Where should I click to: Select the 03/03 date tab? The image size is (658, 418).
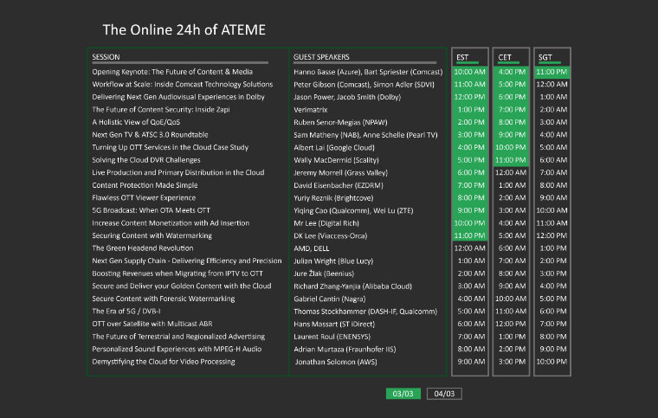click(403, 394)
